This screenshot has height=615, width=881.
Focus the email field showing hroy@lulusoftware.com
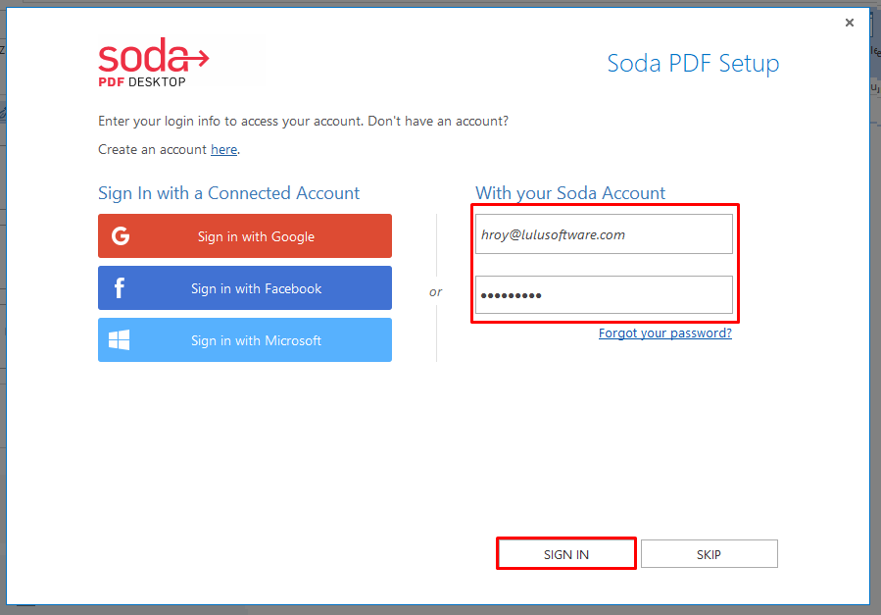click(x=604, y=233)
